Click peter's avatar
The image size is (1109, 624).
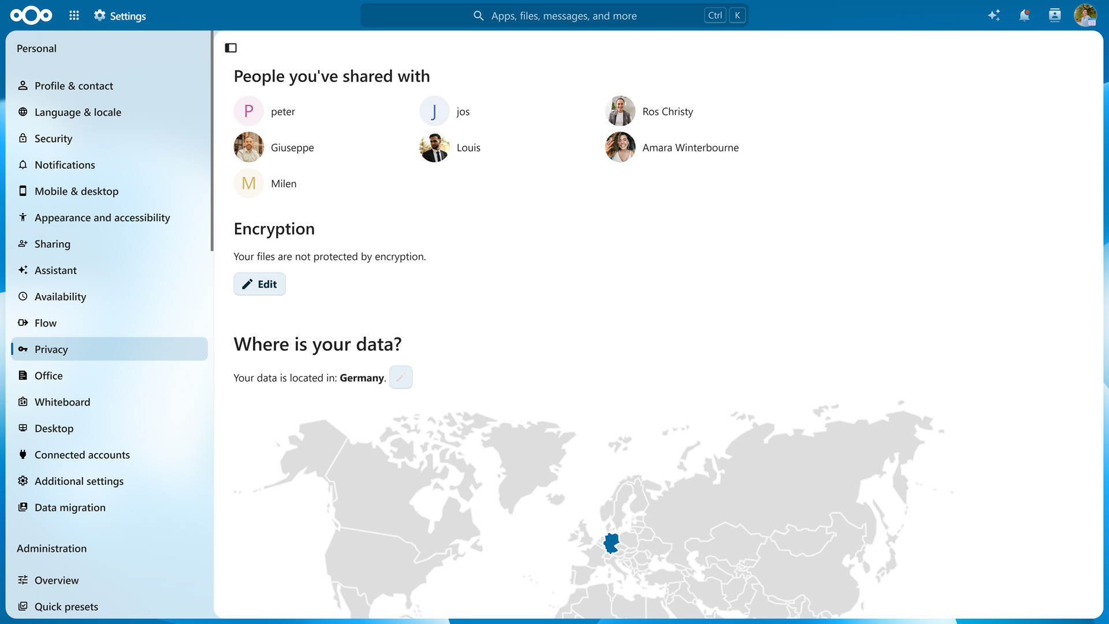tap(249, 111)
